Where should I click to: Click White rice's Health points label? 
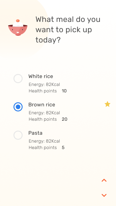coord(43,91)
